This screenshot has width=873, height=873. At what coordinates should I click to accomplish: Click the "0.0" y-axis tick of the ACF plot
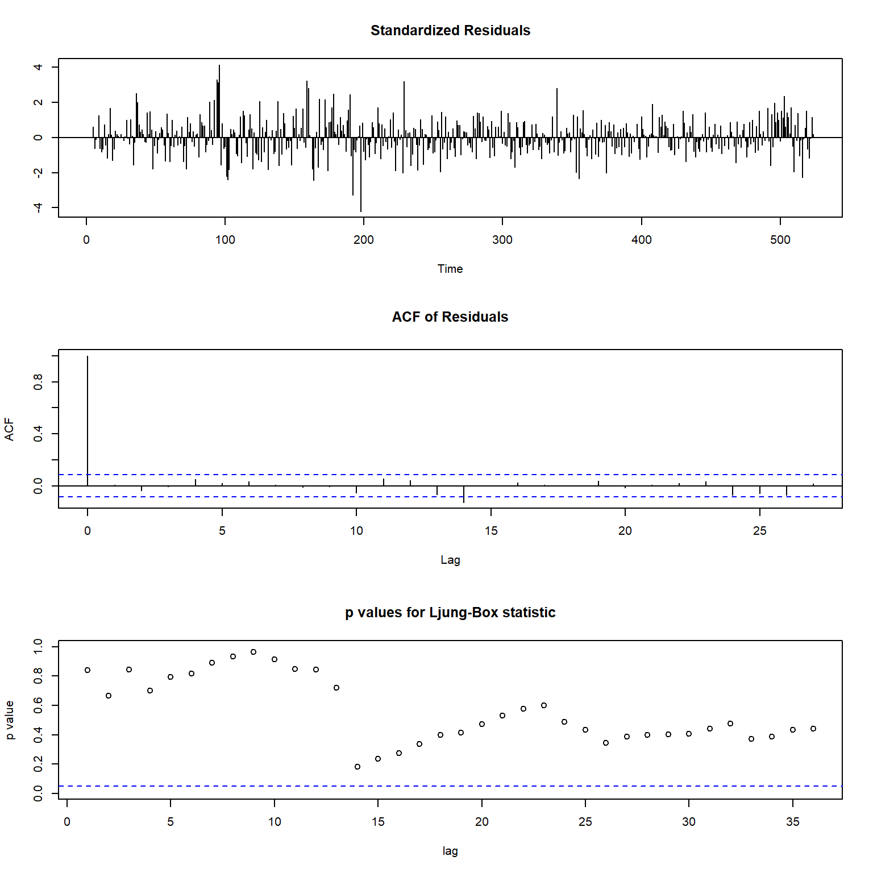tap(38, 486)
